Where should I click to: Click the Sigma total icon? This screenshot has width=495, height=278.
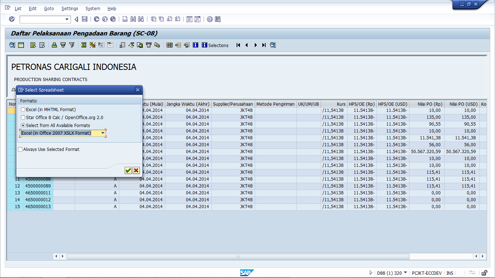tap(84, 45)
